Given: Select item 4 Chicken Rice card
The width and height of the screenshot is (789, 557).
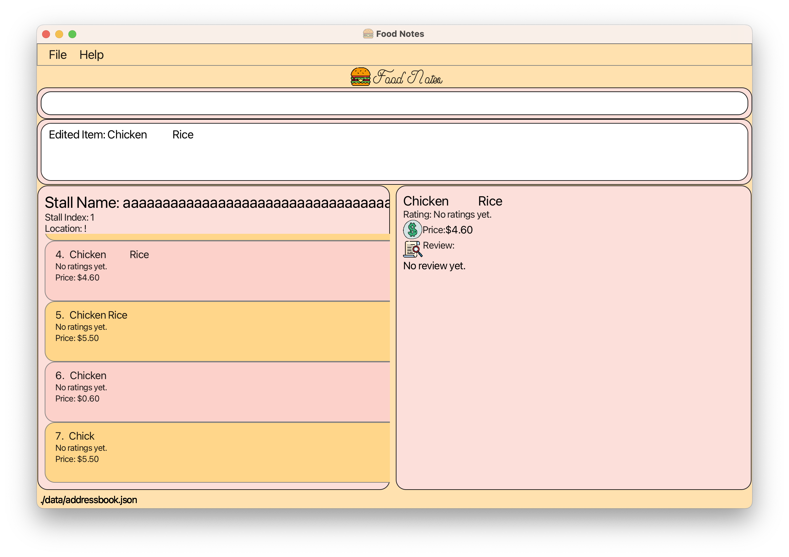Looking at the screenshot, I should [x=217, y=270].
